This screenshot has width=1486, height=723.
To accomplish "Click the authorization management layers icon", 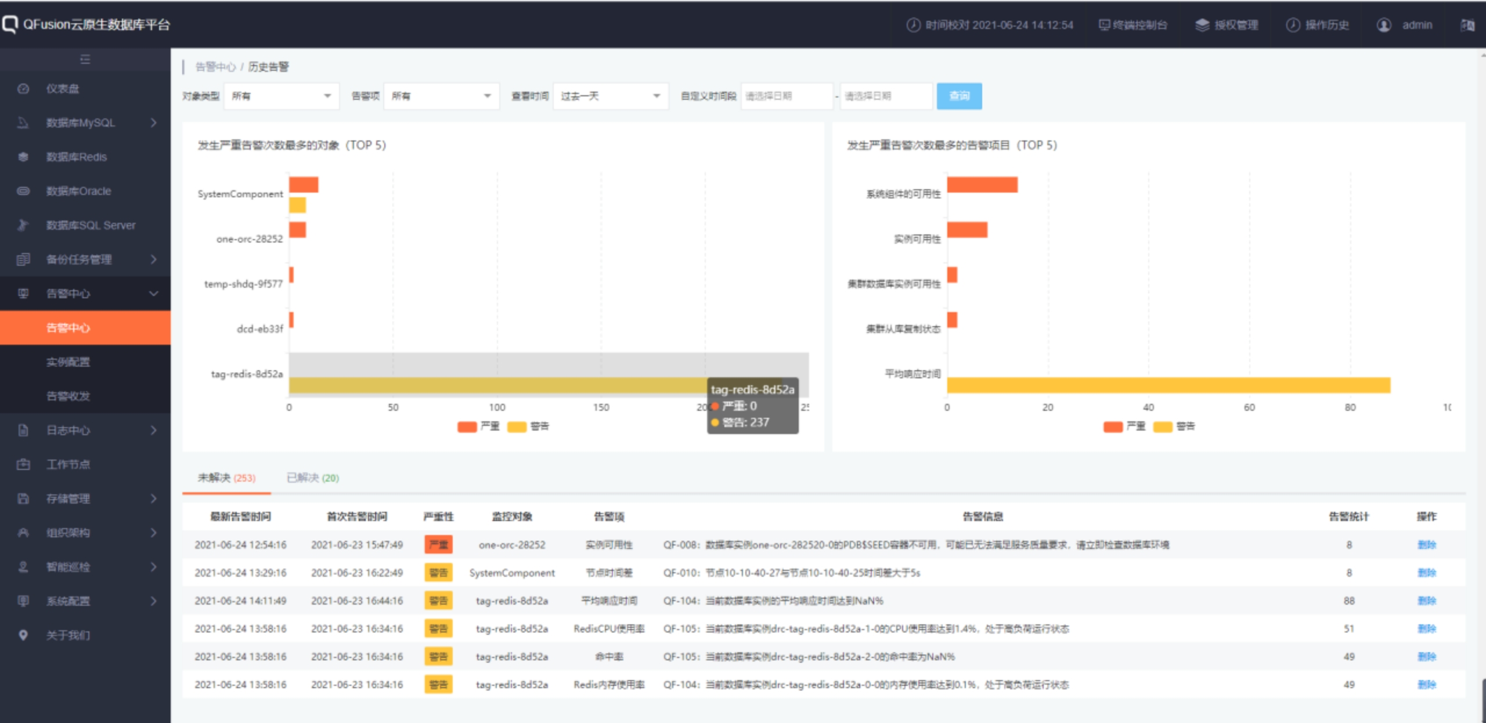I will pyautogui.click(x=1202, y=25).
